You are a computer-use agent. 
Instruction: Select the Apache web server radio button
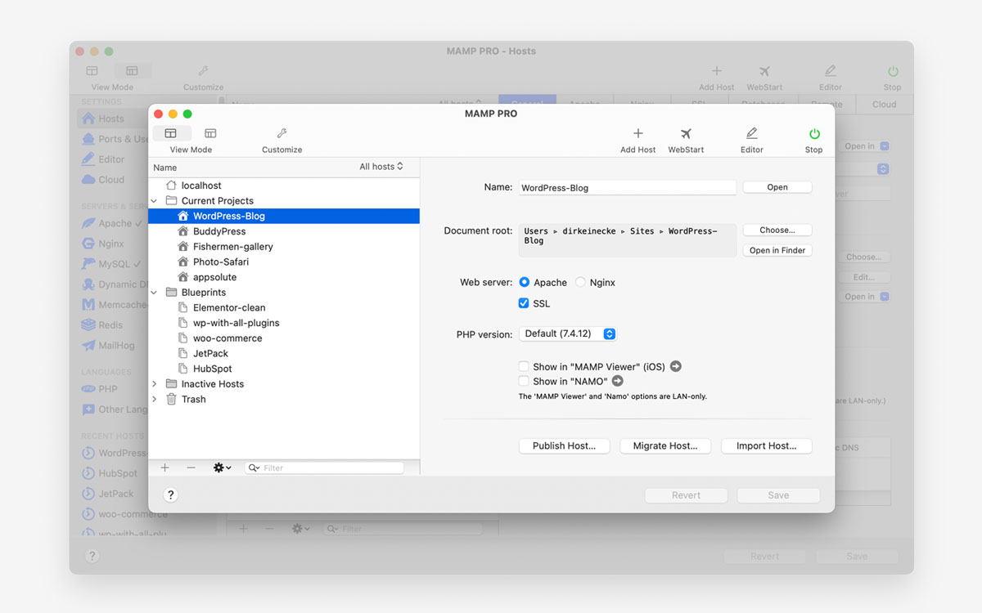(x=524, y=282)
